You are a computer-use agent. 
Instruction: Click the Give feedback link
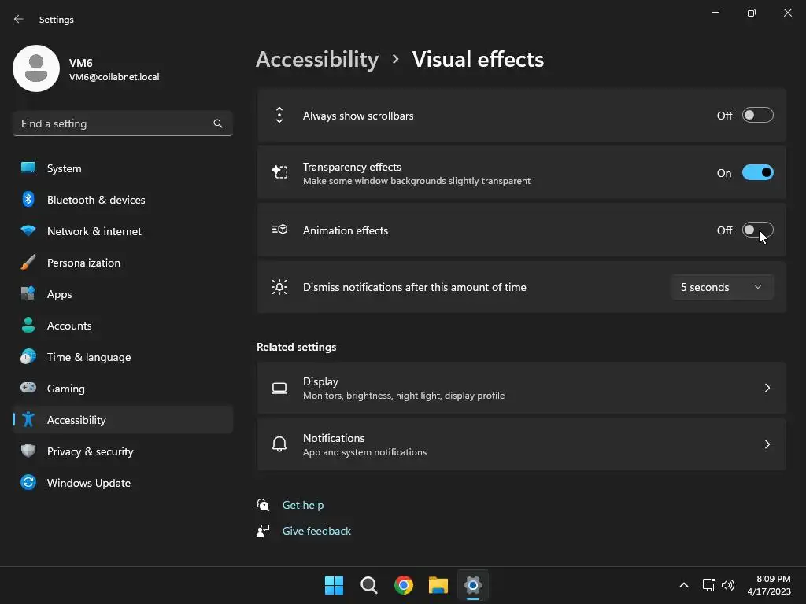pos(316,531)
